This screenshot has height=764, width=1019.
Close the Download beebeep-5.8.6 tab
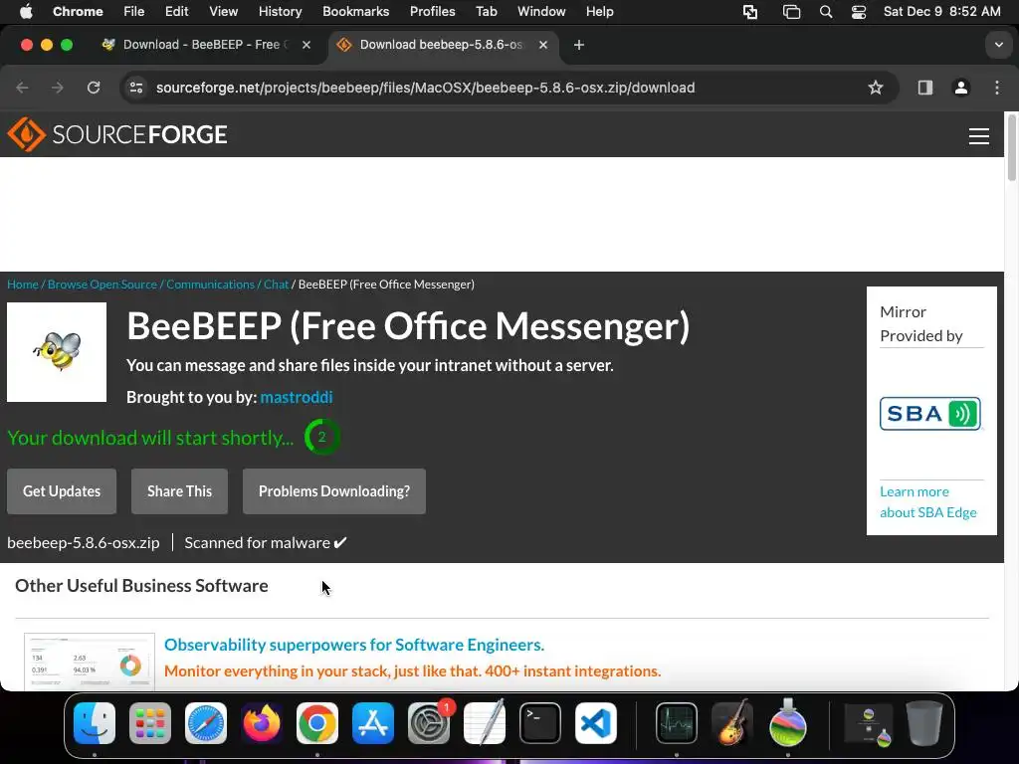(x=543, y=45)
